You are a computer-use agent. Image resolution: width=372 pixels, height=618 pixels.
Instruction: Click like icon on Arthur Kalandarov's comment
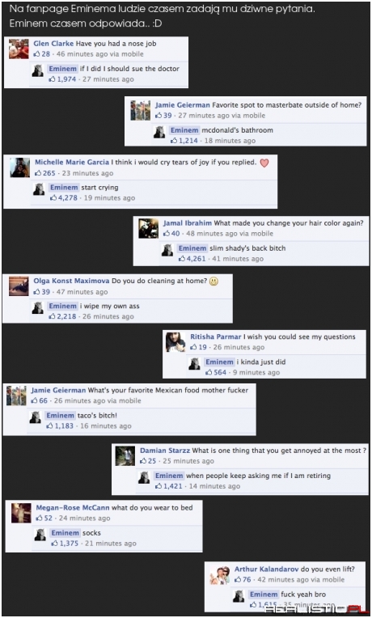(x=238, y=579)
